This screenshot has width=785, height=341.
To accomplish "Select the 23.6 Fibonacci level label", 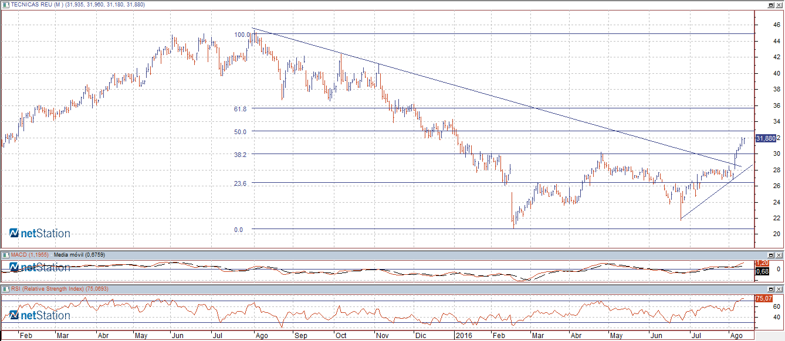I will point(241,183).
